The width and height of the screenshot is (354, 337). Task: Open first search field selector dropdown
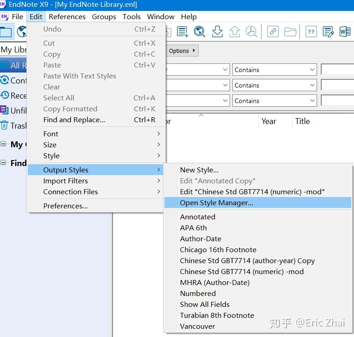tap(198, 70)
